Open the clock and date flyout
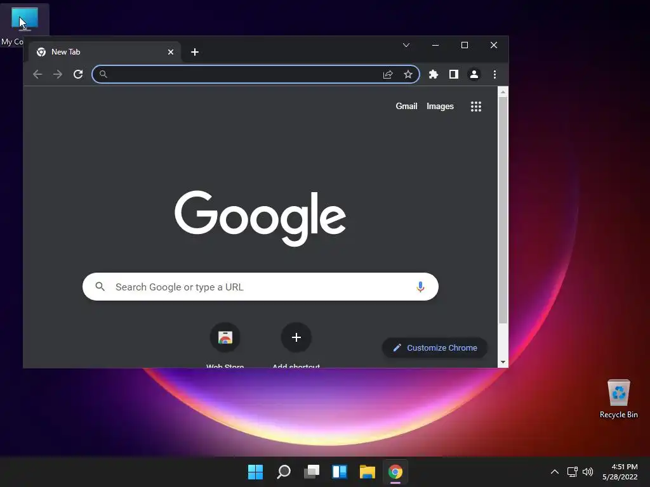The height and width of the screenshot is (487, 650). (x=620, y=472)
